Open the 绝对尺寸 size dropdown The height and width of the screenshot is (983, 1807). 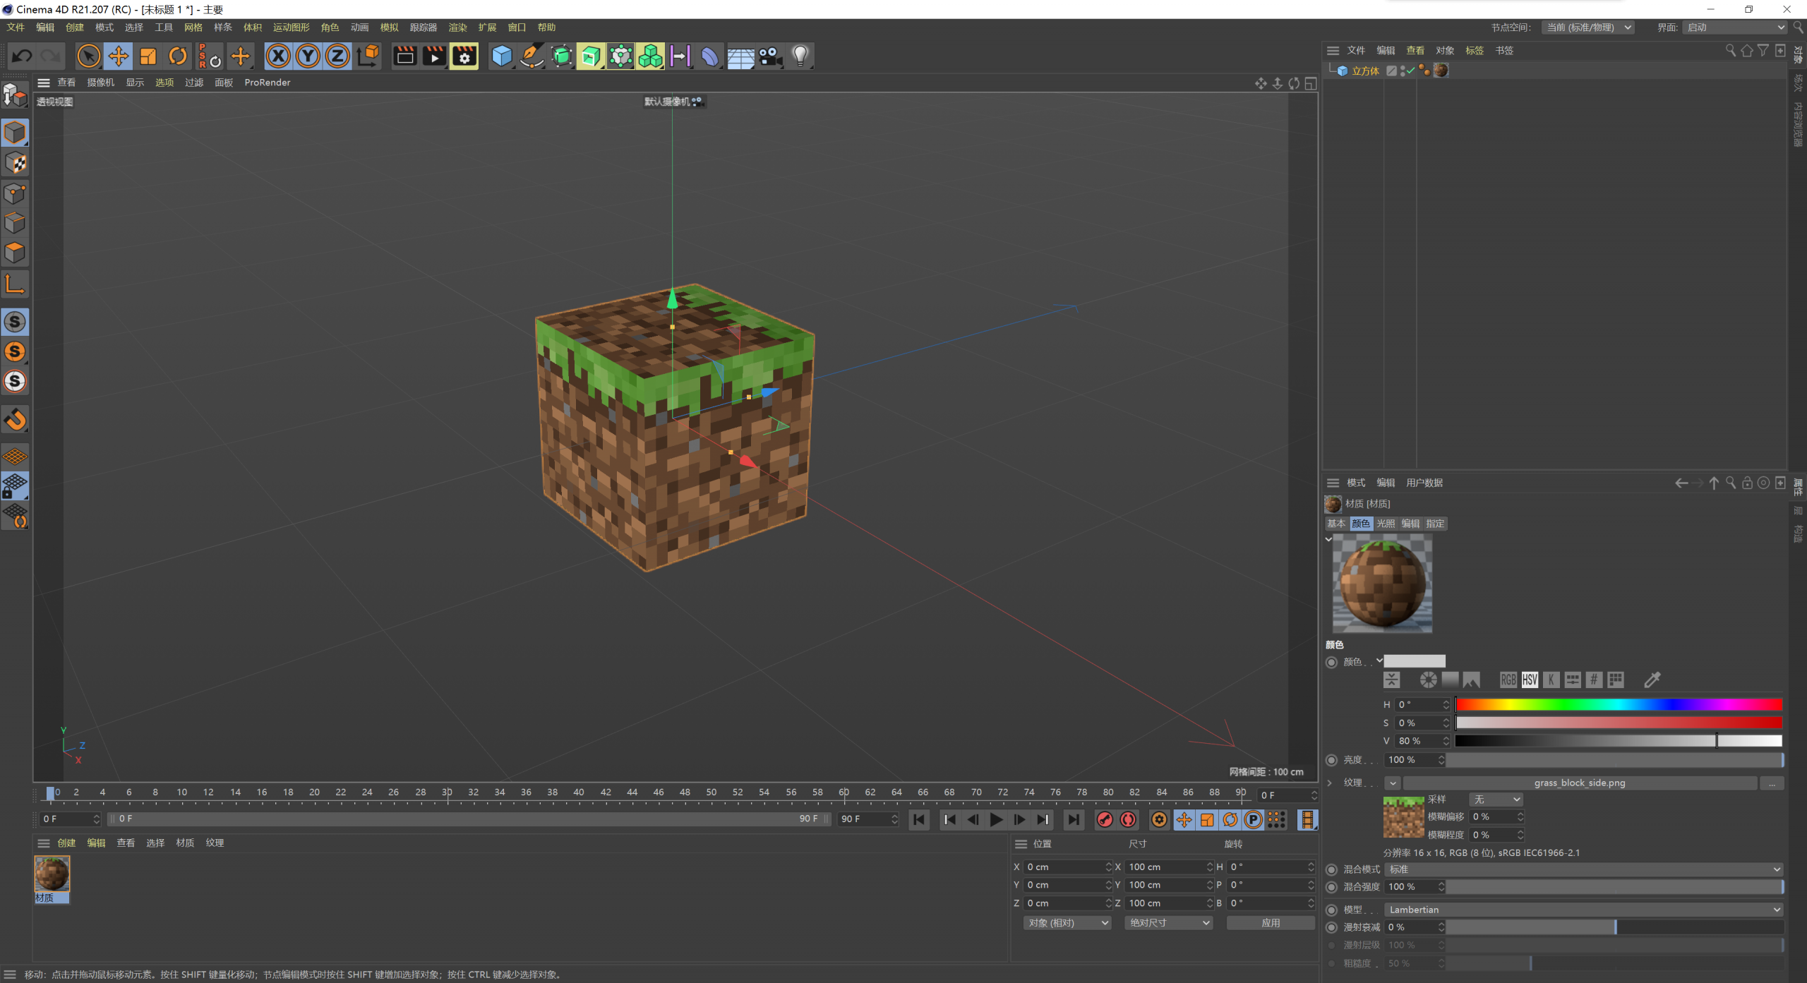click(1168, 923)
